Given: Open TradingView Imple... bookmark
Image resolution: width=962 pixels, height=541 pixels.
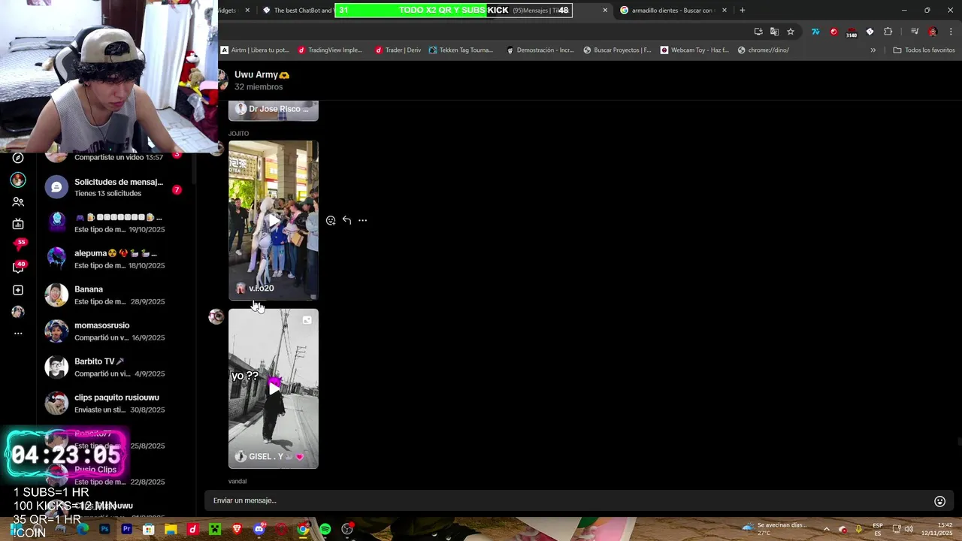Looking at the screenshot, I should pos(330,50).
